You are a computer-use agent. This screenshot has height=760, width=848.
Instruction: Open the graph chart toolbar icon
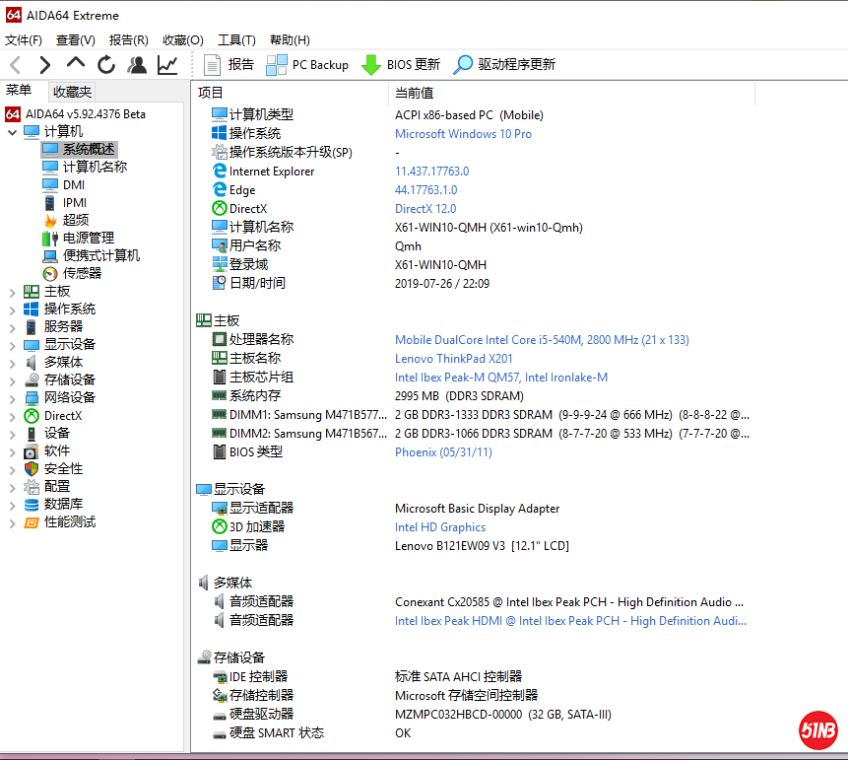167,65
